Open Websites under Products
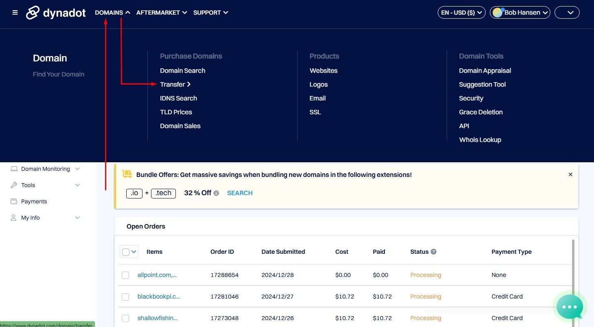The width and height of the screenshot is (594, 327). coord(323,71)
